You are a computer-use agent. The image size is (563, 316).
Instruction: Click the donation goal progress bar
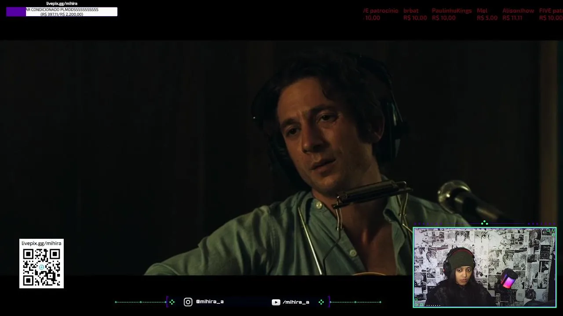[62, 12]
